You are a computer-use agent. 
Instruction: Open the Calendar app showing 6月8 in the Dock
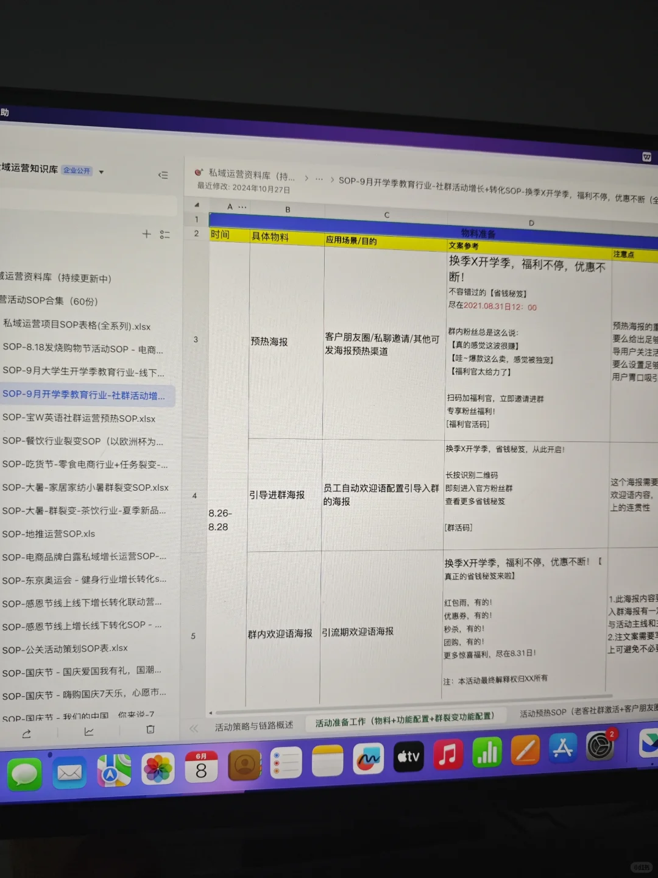coord(203,766)
